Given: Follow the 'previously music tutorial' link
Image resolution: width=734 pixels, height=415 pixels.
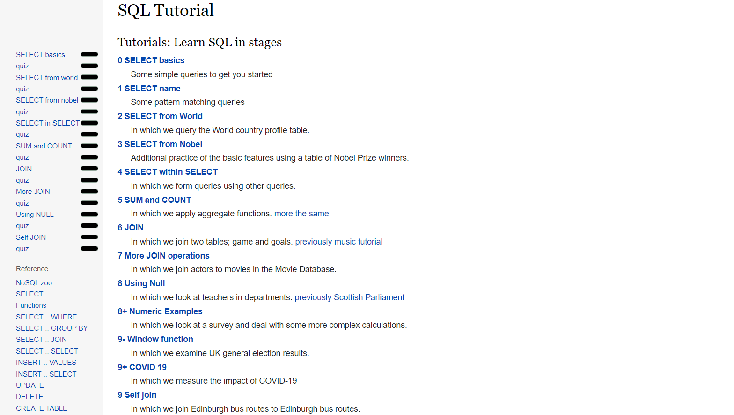Looking at the screenshot, I should 338,242.
